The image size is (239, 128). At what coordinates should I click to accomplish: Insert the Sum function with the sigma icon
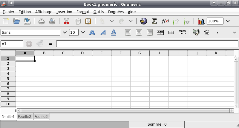(x=154, y=21)
